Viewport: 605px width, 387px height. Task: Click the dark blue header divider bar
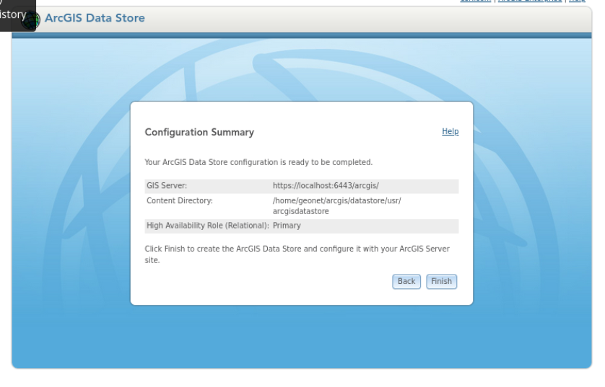click(302, 35)
